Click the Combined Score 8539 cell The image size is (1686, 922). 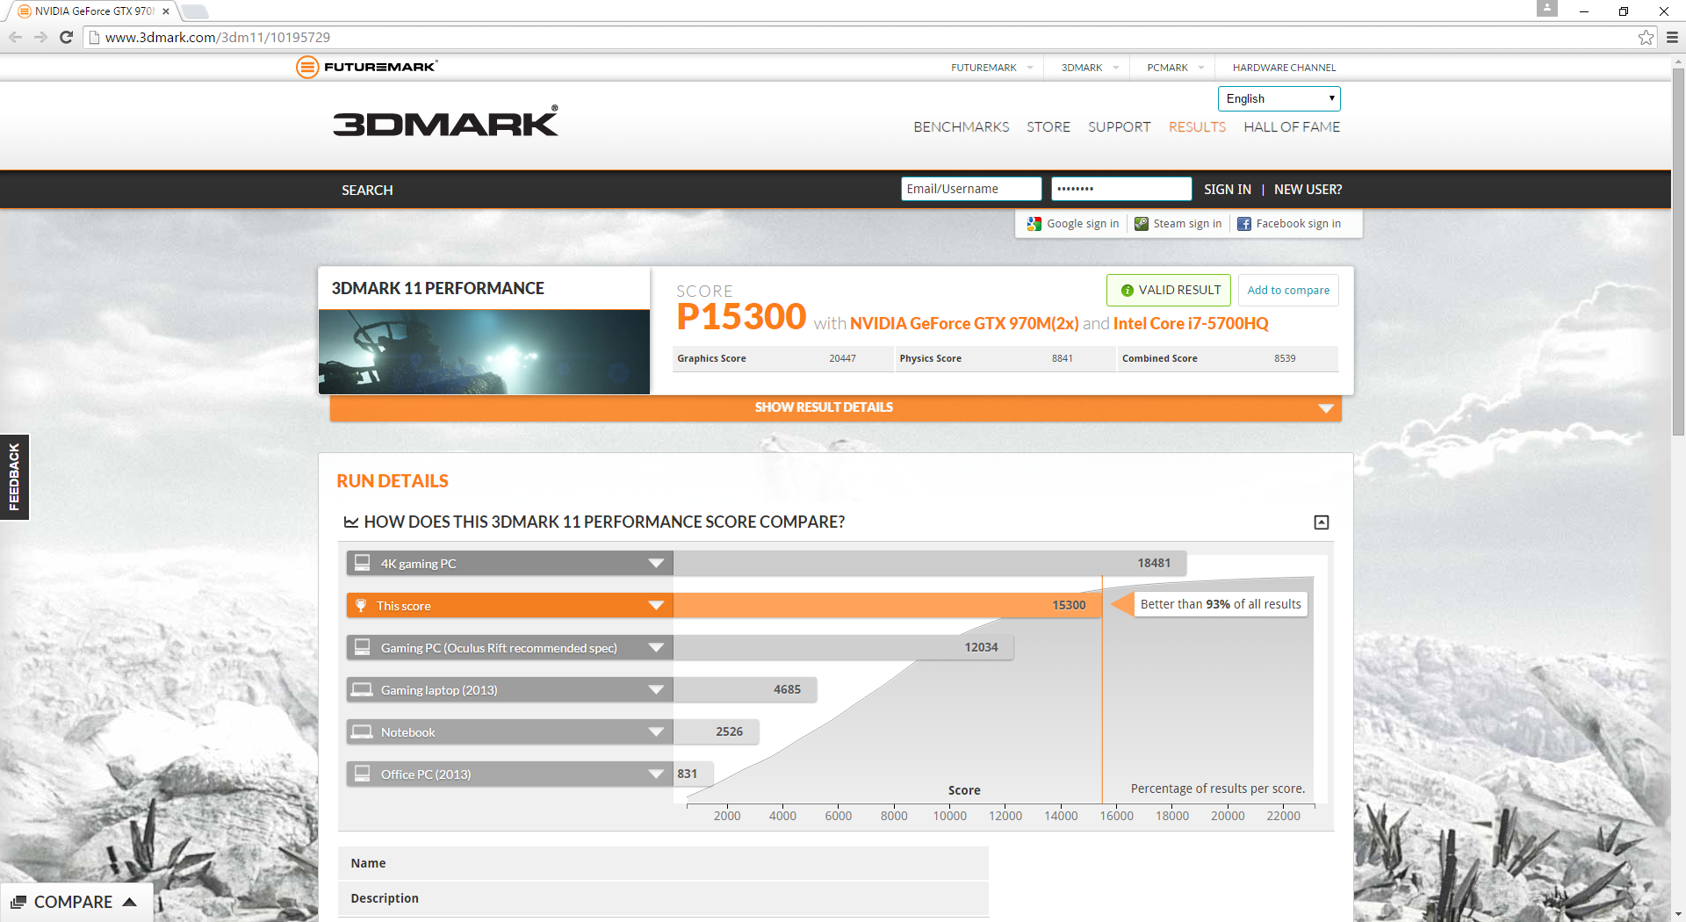point(1228,358)
